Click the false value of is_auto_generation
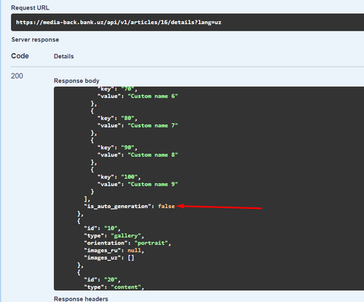The width and height of the screenshot is (364, 302). (x=167, y=206)
